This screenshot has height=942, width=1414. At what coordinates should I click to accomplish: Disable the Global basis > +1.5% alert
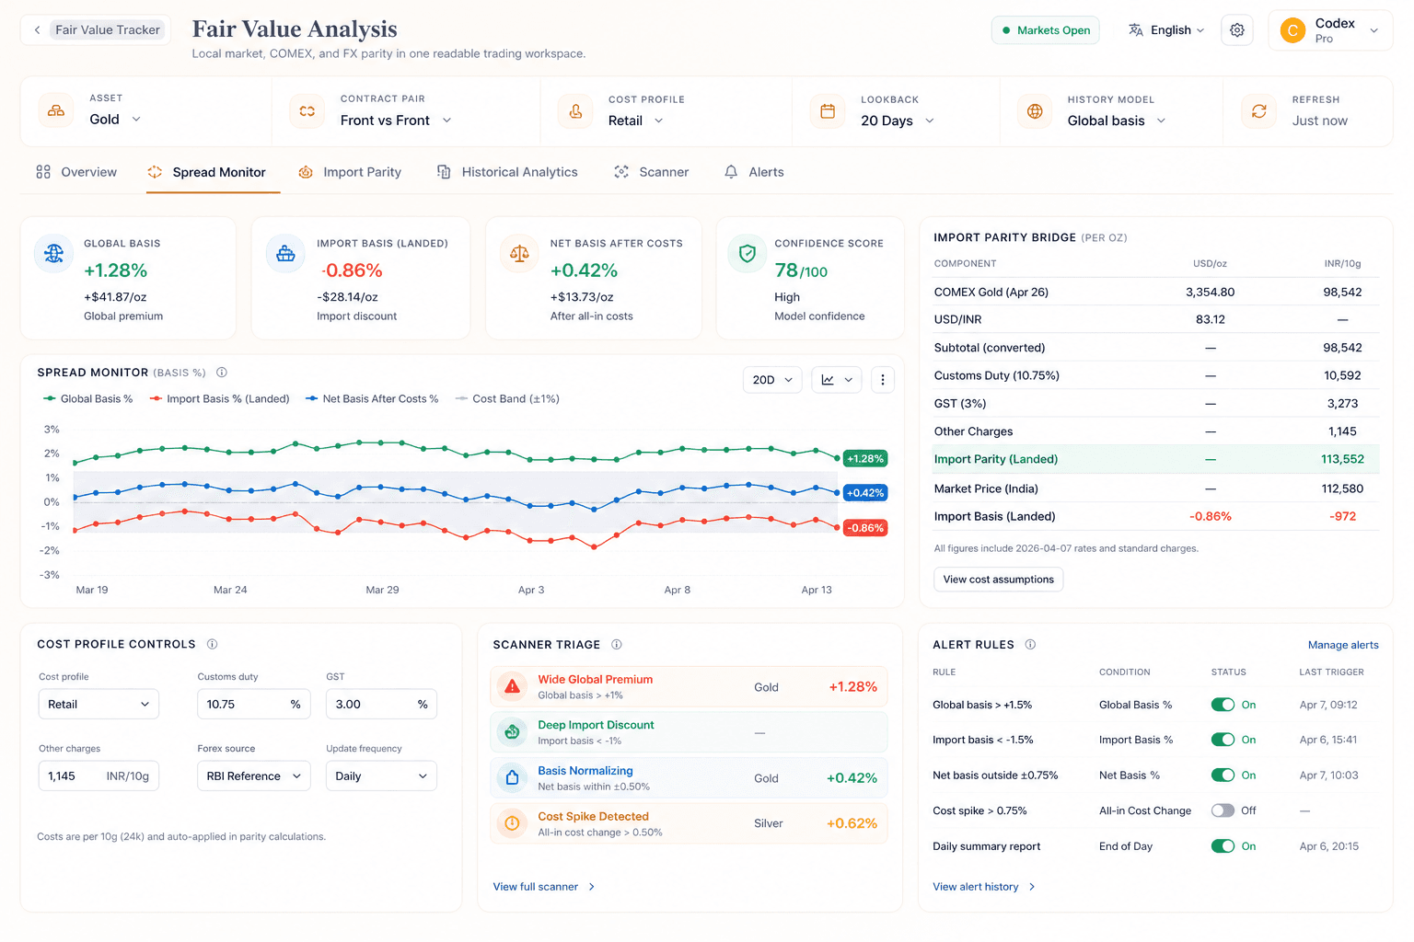coord(1223,705)
